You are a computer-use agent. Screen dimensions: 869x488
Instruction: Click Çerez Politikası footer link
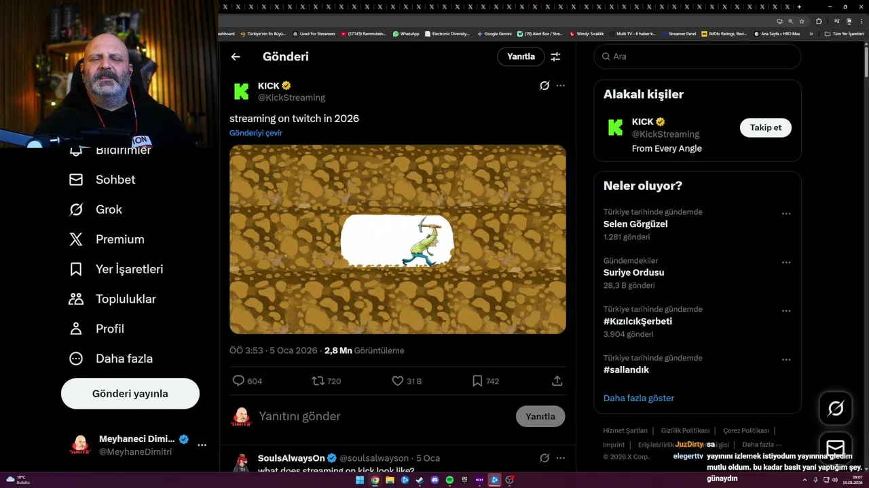[x=745, y=431]
